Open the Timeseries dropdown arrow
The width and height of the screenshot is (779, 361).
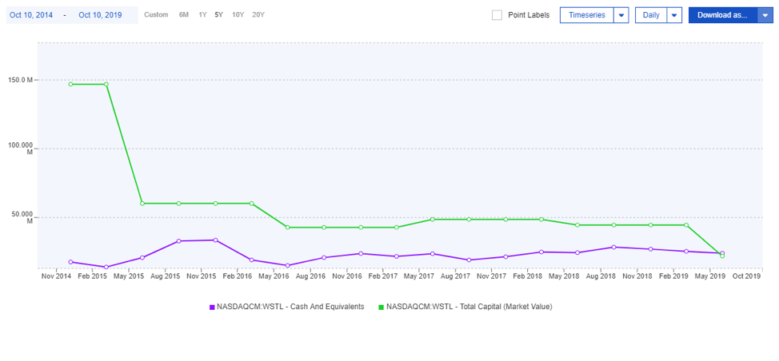point(621,15)
